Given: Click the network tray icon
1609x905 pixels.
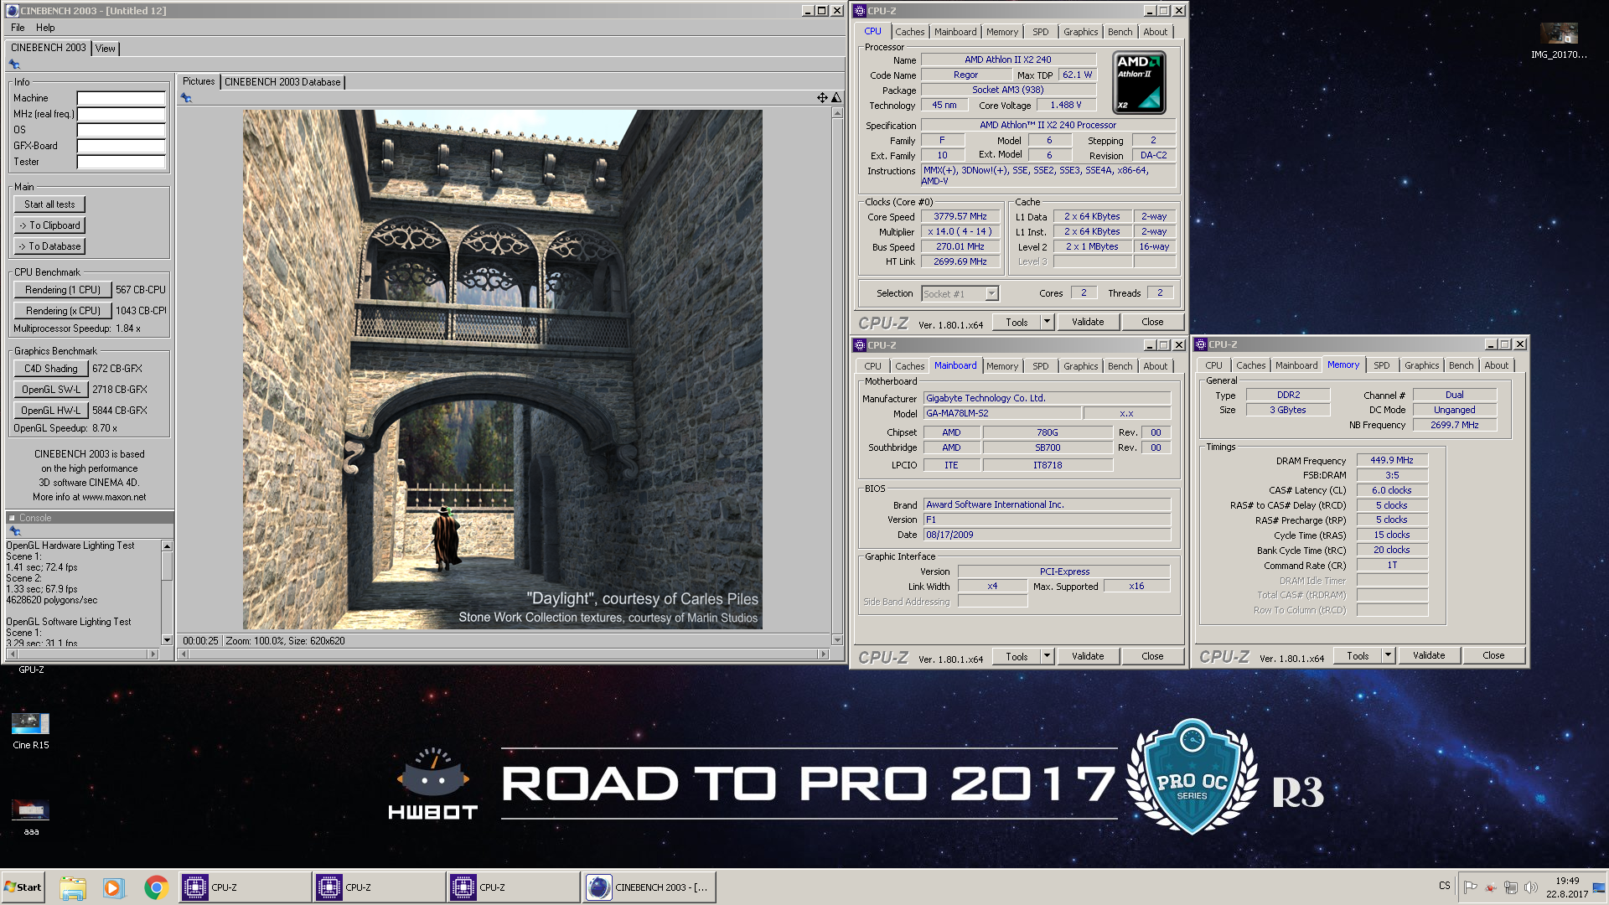Looking at the screenshot, I should 1511,887.
